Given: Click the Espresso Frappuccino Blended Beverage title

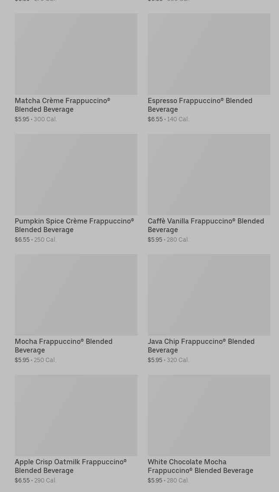Looking at the screenshot, I should click(x=200, y=105).
